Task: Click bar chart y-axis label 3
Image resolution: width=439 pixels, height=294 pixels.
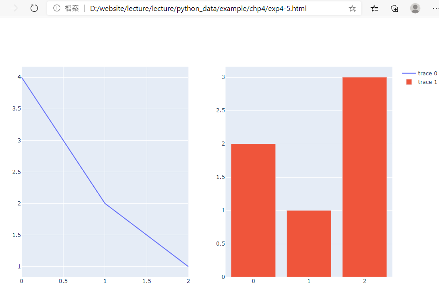Action: 223,77
